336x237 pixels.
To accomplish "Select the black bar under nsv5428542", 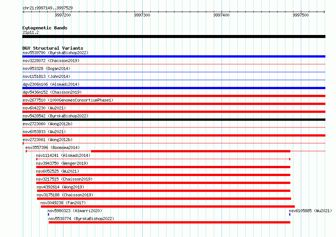I will (174, 120).
